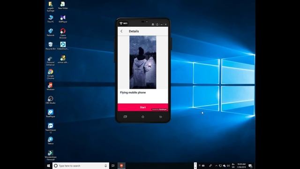Open the video thumbnail of the hooded person
This screenshot has height=169, width=300.
[142, 62]
